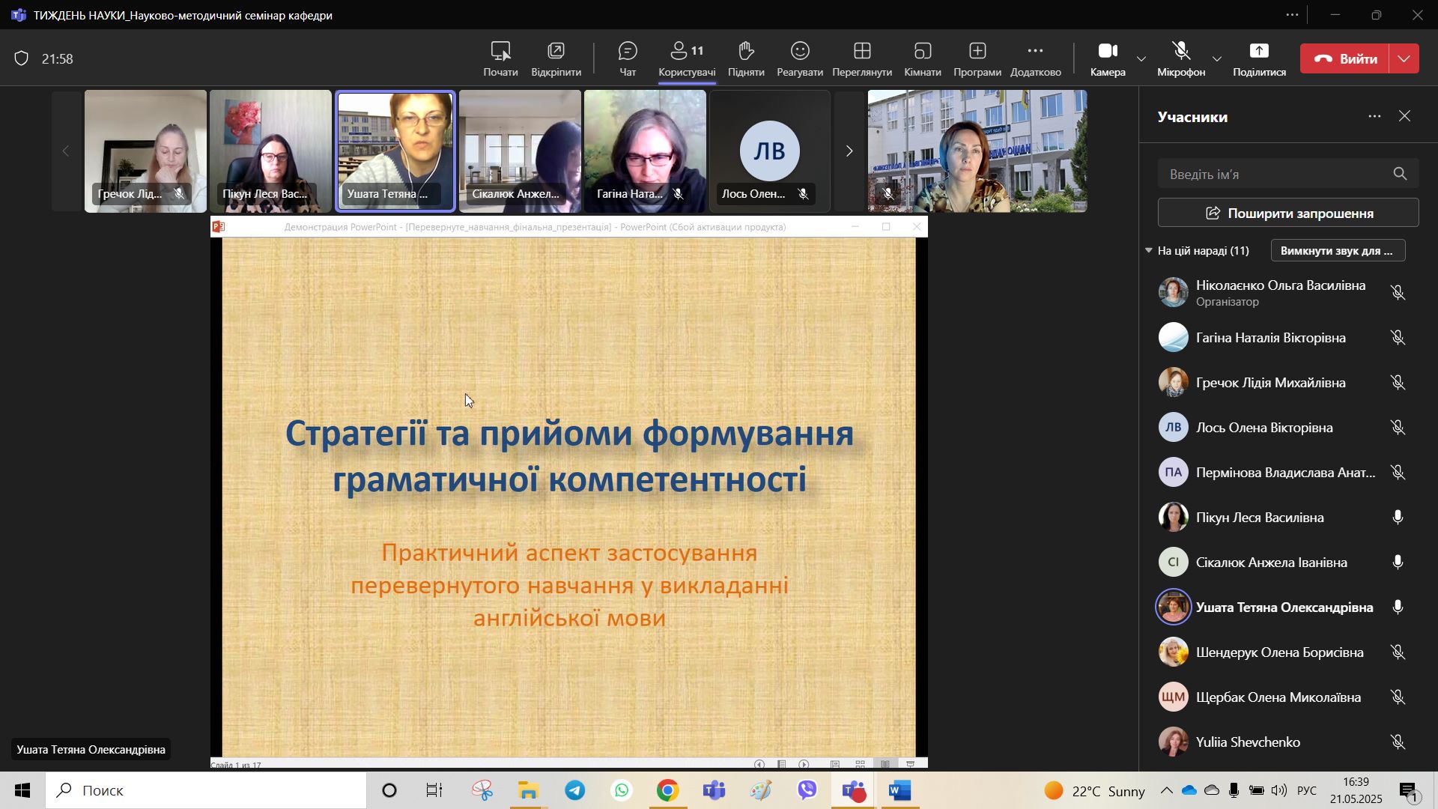The height and width of the screenshot is (809, 1438).
Task: Toggle the Camera on or off
Action: click(x=1108, y=52)
